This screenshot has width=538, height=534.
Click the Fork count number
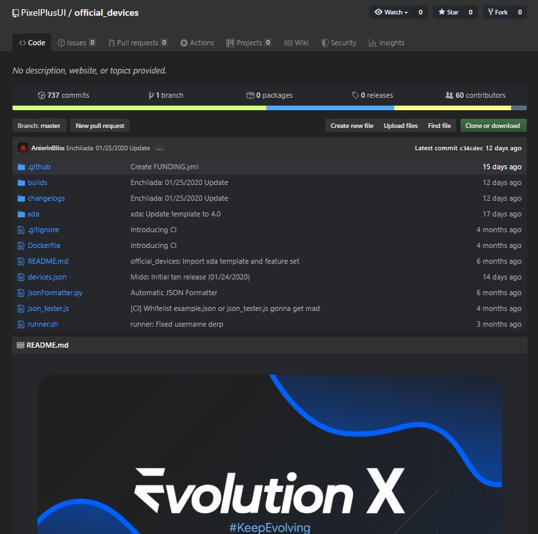click(520, 12)
